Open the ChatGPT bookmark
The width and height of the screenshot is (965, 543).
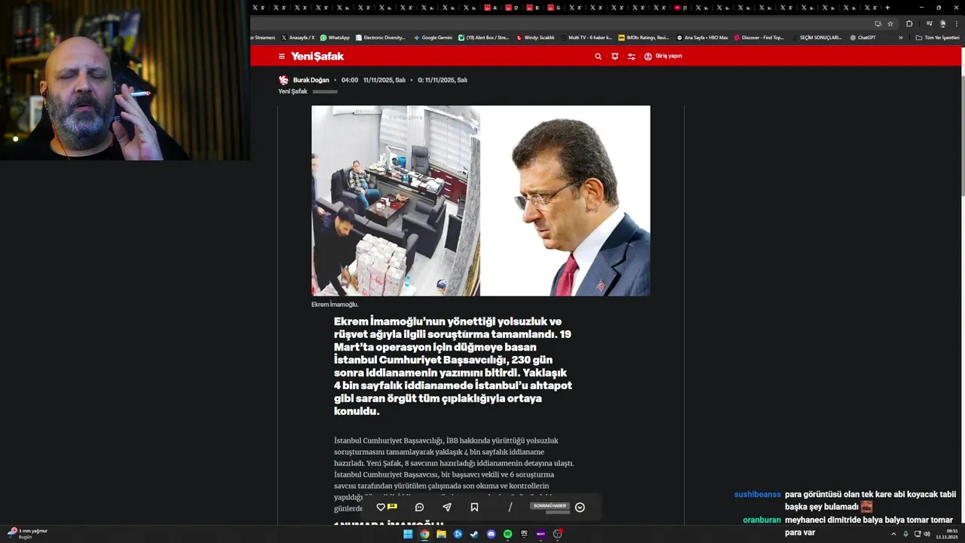click(x=862, y=38)
